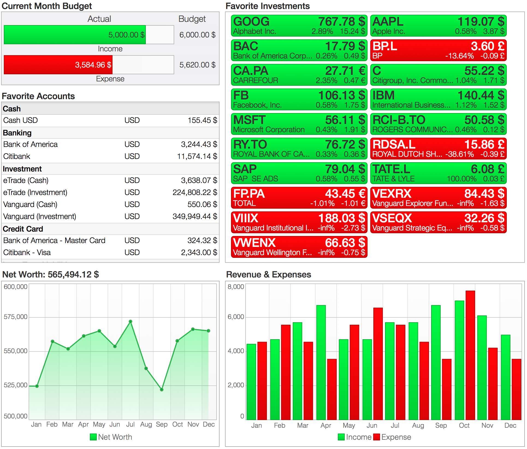Select the Banking group header
This screenshot has height=449, width=527.
pos(110,133)
